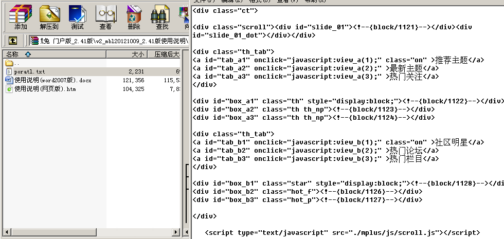This screenshot has height=239, width=504.
Task: Go up one folder level button
Action: coord(12,41)
